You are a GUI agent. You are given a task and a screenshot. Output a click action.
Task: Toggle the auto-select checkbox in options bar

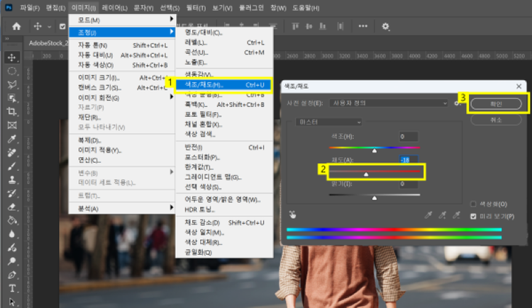pos(62,26)
